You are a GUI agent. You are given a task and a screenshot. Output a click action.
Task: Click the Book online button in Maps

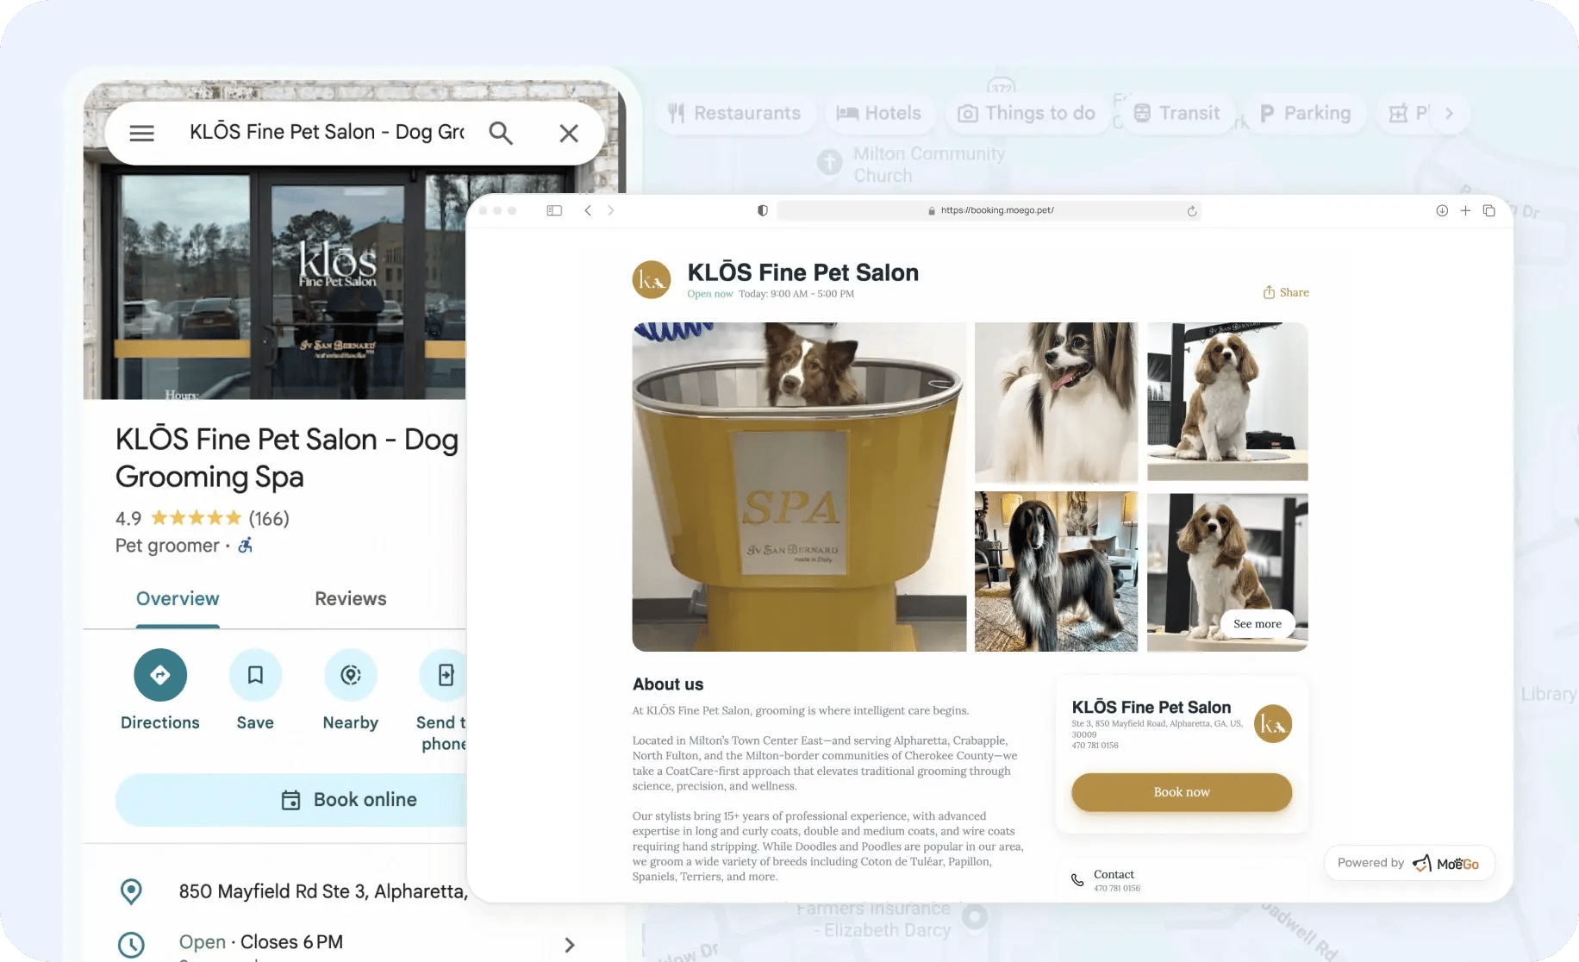[291, 800]
